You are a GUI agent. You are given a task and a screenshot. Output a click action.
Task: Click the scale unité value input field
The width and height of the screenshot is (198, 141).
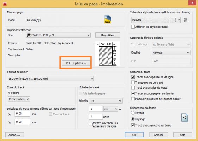[96, 117]
